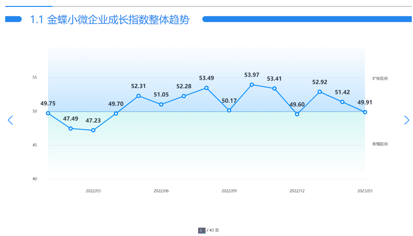
Task: Click the 2023/03 x-axis label
Action: [x=365, y=191]
